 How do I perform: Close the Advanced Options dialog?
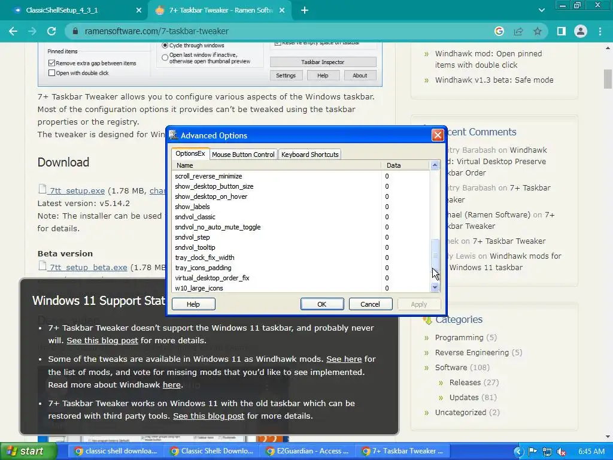[438, 135]
